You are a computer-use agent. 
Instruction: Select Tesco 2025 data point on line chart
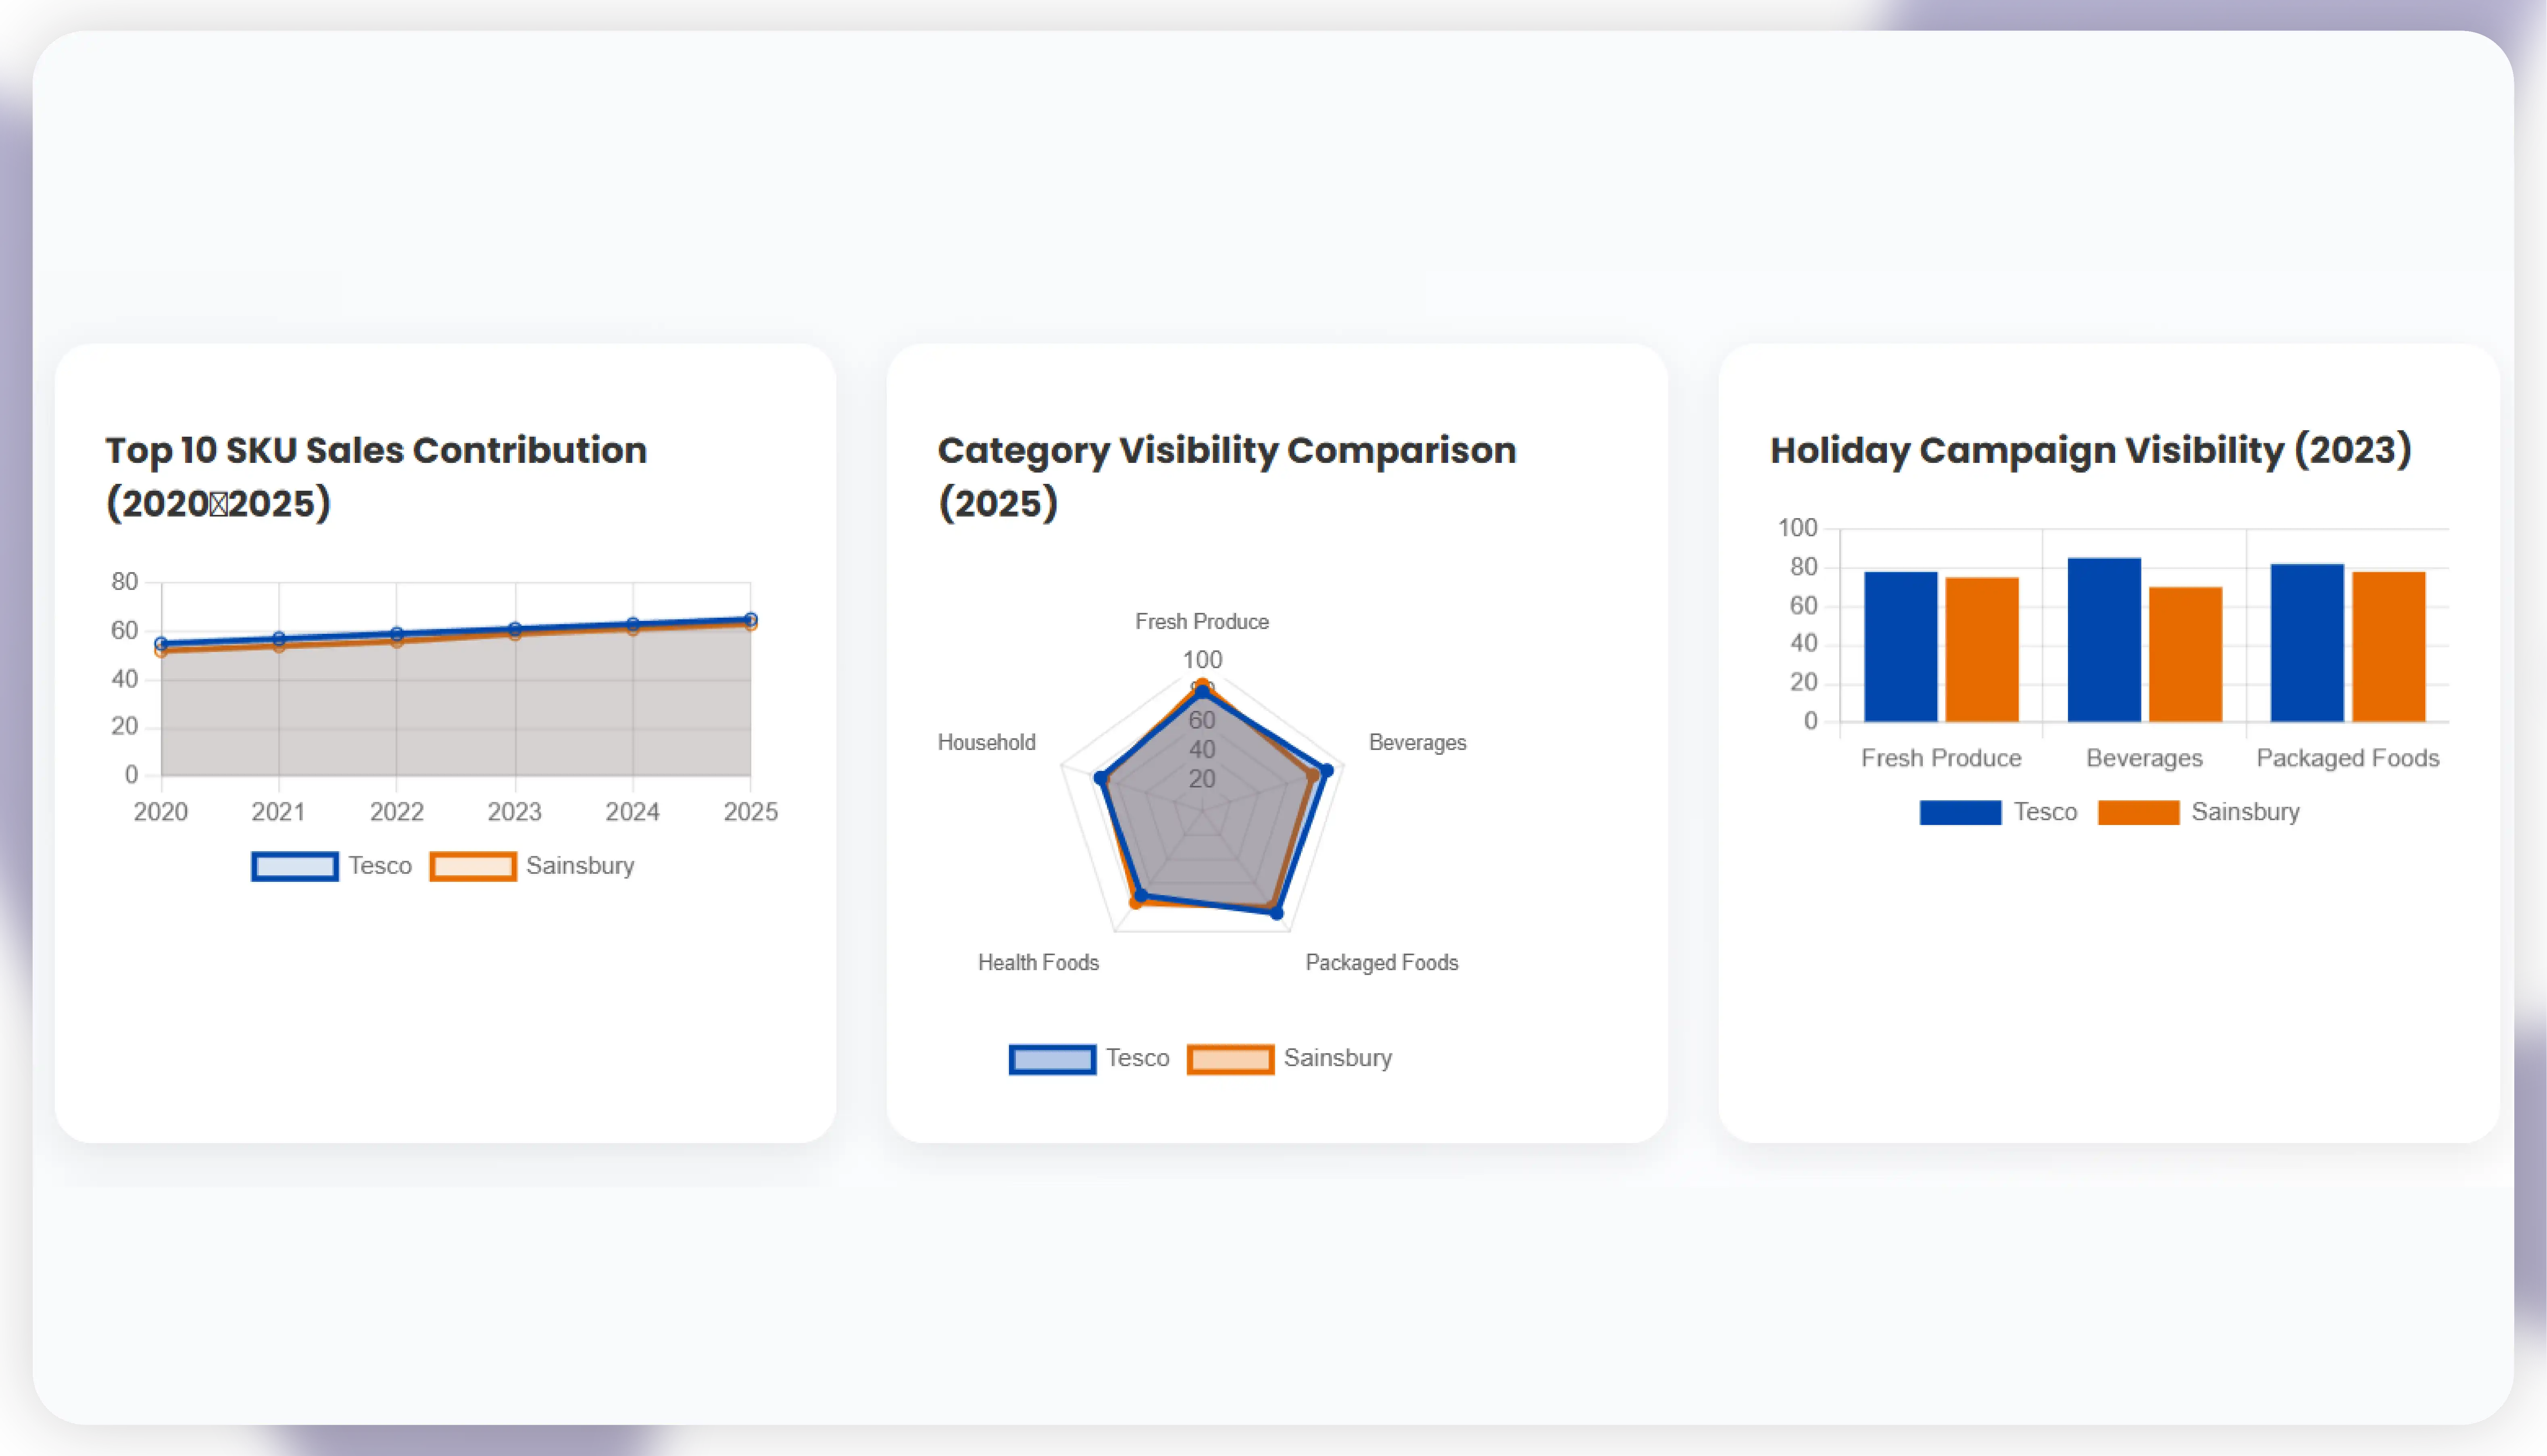click(x=751, y=620)
